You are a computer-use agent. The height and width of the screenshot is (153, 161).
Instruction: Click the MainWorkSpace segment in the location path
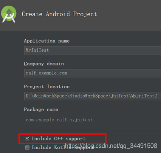tap(50, 96)
